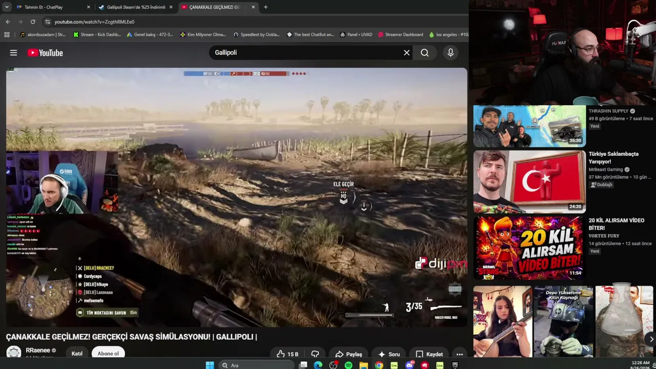This screenshot has height=369, width=656.
Task: Open the Kim Milyoner Olmak bookmark
Action: pos(203,34)
